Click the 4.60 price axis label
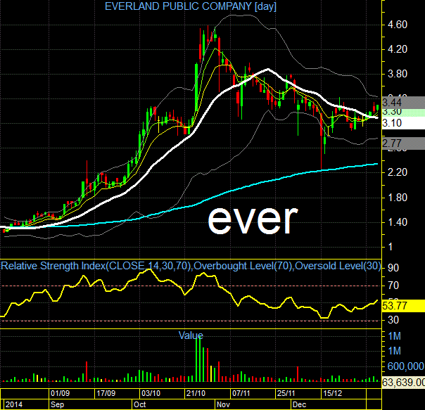425x410 pixels. click(397, 25)
